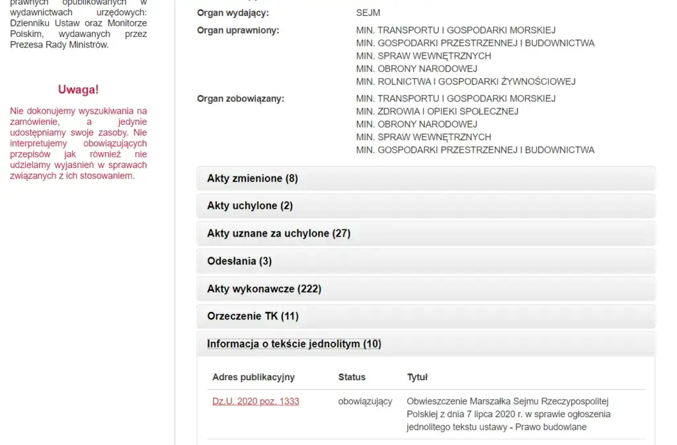677x445 pixels.
Task: Expand the Odesłania (3) accordion
Action: pos(239,261)
